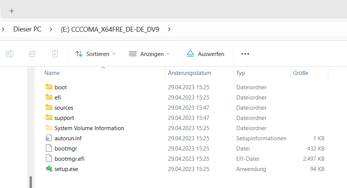Screen dimensions: 347x188
Task: Select the setup.exe application icon
Action: pyautogui.click(x=49, y=169)
